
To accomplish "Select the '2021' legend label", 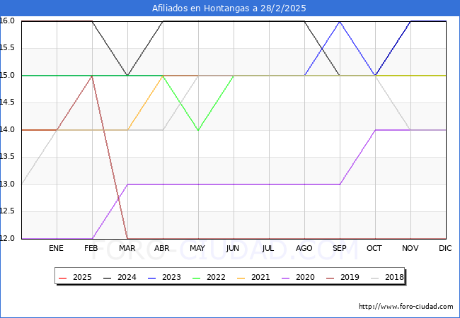I will (260, 277).
